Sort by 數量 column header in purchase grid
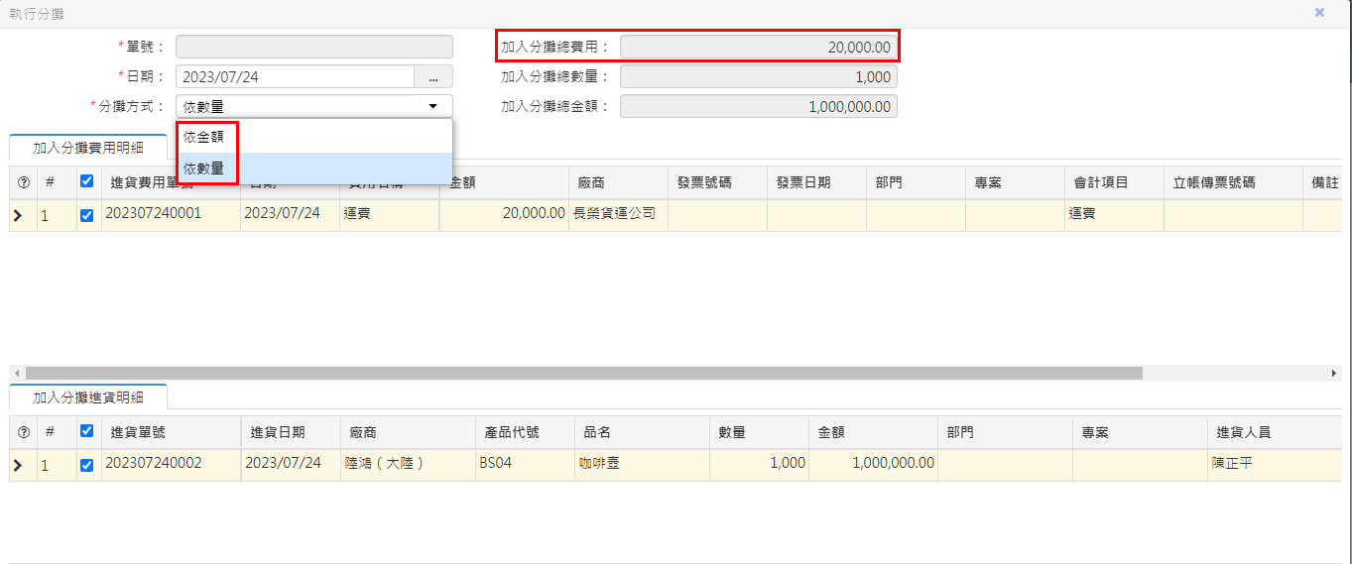1352x564 pixels. click(732, 433)
